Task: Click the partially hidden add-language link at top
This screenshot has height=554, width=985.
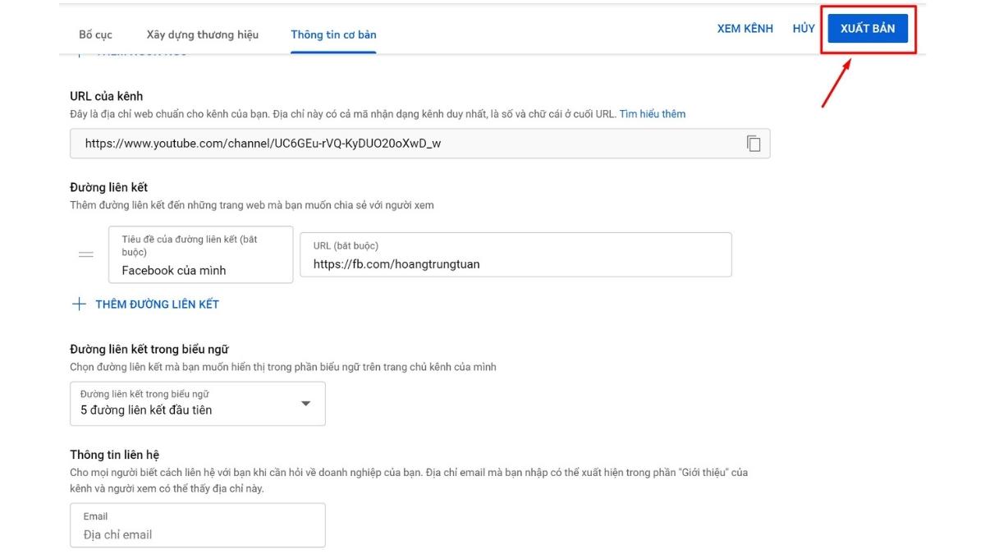Action: point(141,54)
